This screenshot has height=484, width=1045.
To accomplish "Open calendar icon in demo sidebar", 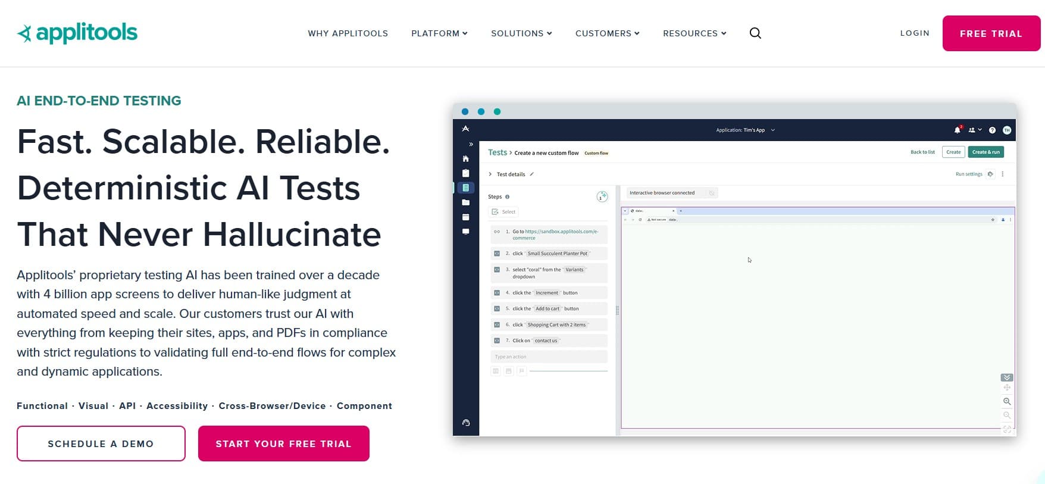I will click(x=465, y=217).
